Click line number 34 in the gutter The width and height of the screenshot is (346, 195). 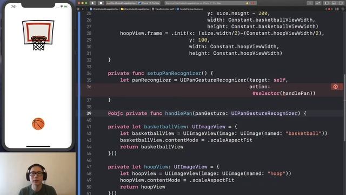click(89, 73)
